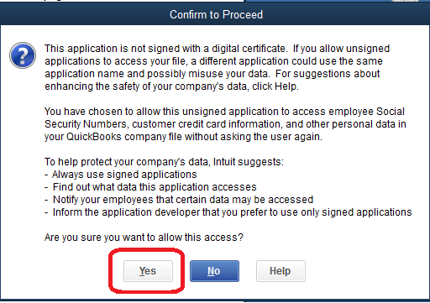Click the word 'QuickBooks' in the message
Image resolution: width=430 pixels, height=303 pixels.
coord(94,137)
